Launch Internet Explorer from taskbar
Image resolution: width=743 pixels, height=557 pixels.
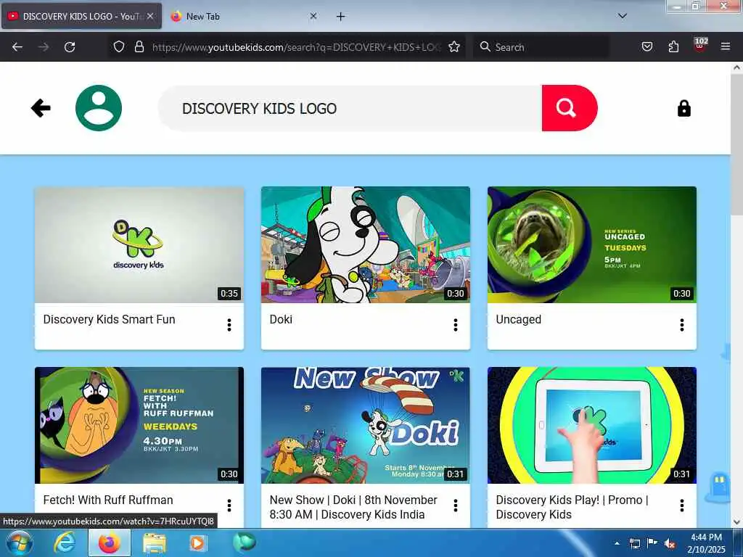pos(65,542)
